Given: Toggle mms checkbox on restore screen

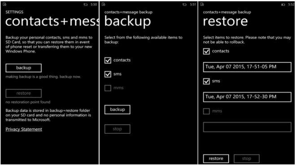Looking at the screenshot, I should 206,111.
